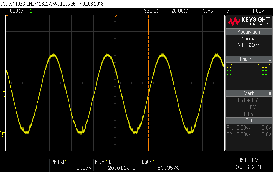Click the 05:08 PM clock

point(248,160)
